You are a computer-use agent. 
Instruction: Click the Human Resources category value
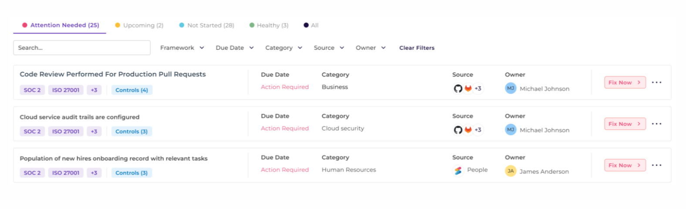click(349, 170)
